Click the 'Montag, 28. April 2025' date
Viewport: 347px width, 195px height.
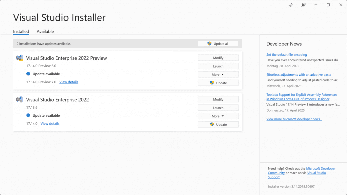point(283,66)
